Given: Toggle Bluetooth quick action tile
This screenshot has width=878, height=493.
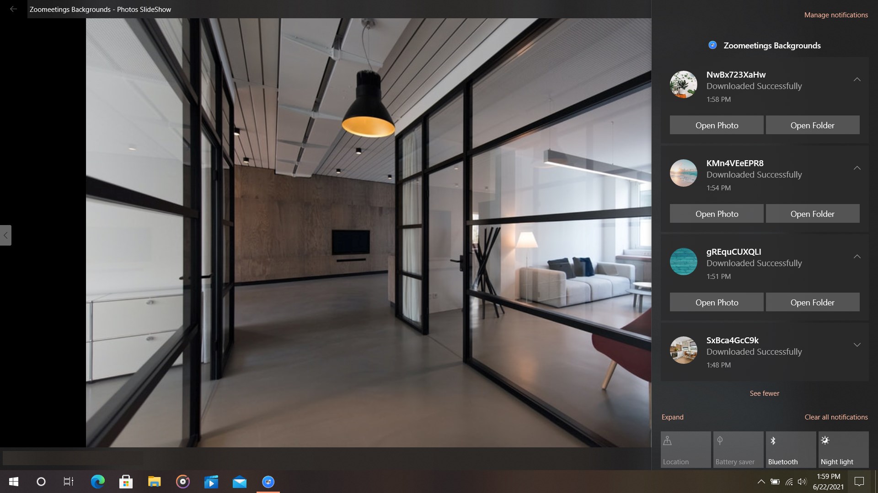Looking at the screenshot, I should [791, 450].
